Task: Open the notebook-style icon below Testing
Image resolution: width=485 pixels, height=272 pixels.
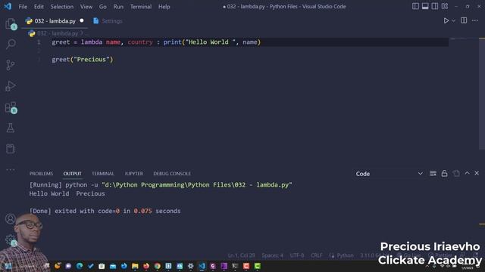Action: click(x=11, y=149)
